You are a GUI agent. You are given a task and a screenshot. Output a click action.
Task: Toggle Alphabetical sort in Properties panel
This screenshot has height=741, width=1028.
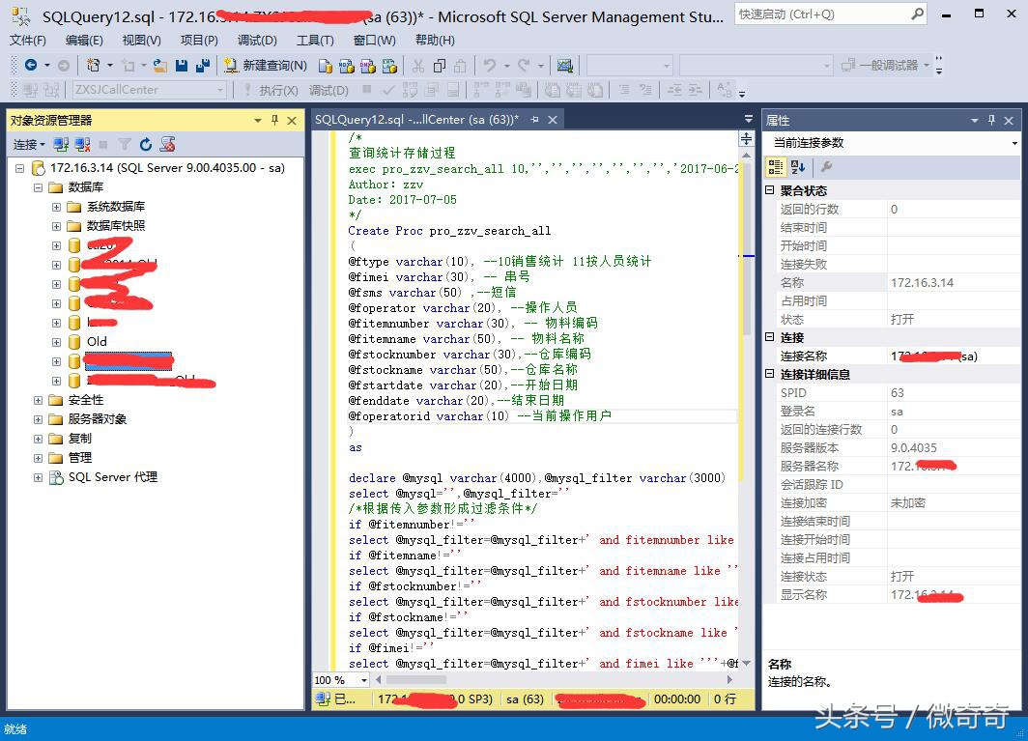click(x=798, y=167)
